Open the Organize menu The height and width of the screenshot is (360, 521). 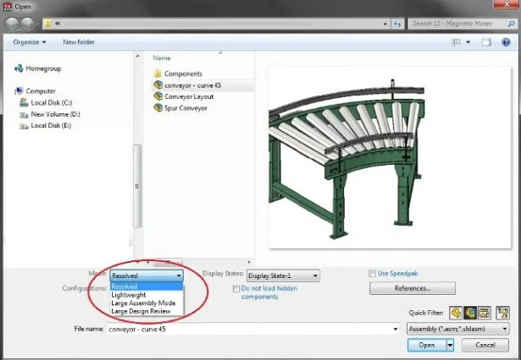(x=30, y=41)
